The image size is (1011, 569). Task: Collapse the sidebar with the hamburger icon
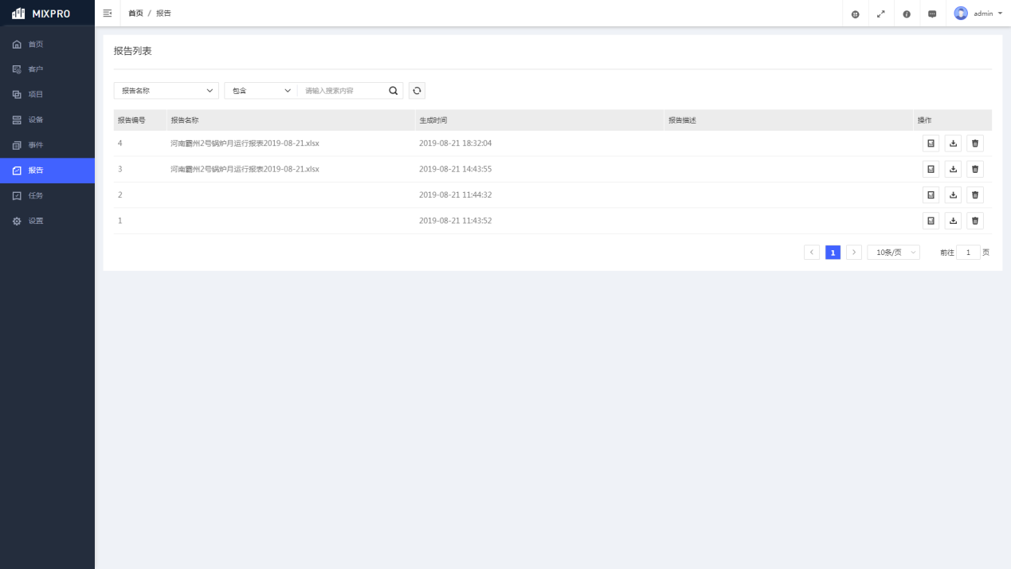(108, 14)
